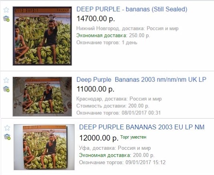The width and height of the screenshot is (214, 175).
Task: Open the UK LP album cover thumbnail
Action: pyautogui.click(x=42, y=97)
